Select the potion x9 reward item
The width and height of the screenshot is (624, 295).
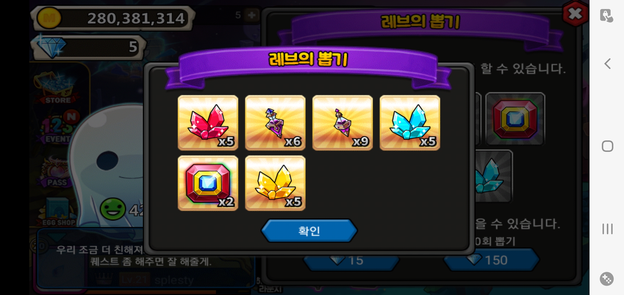coord(343,123)
